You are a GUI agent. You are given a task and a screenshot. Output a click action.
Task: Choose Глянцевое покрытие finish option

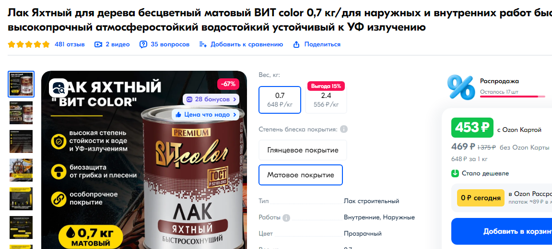click(303, 150)
